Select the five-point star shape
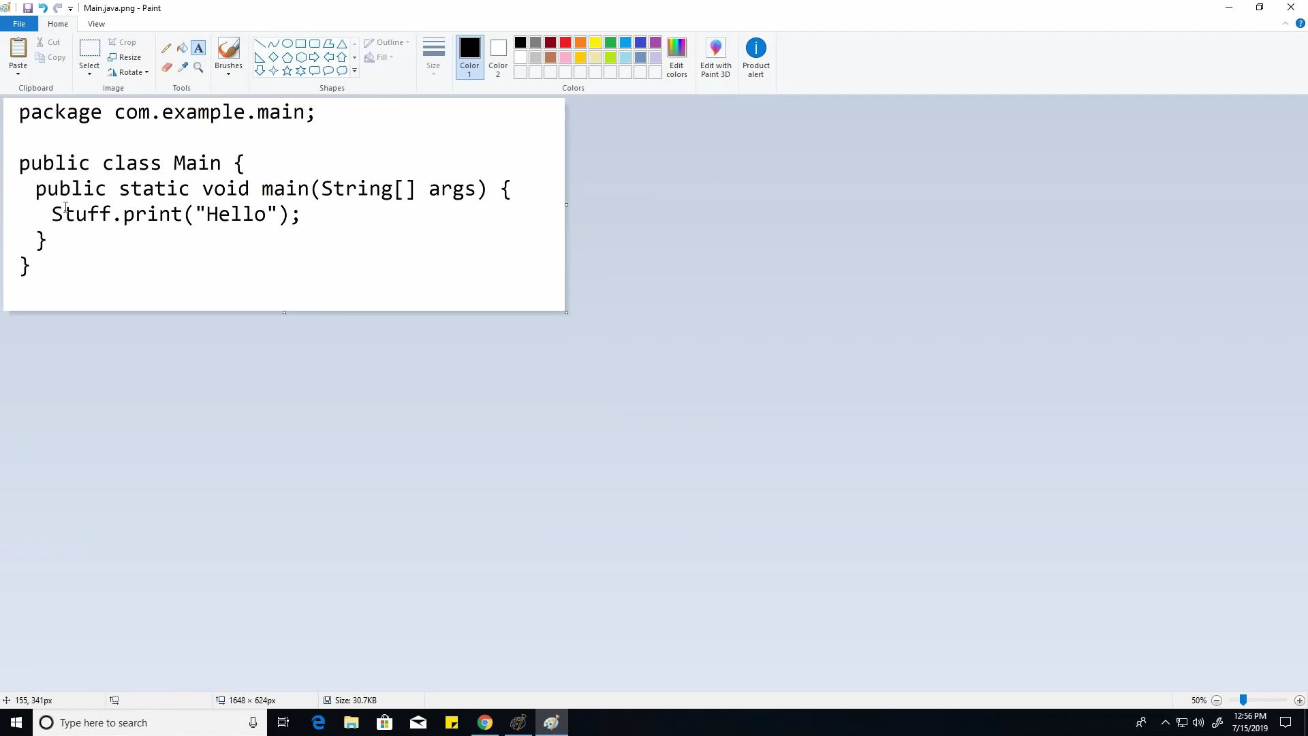The image size is (1308, 736). coord(287,70)
